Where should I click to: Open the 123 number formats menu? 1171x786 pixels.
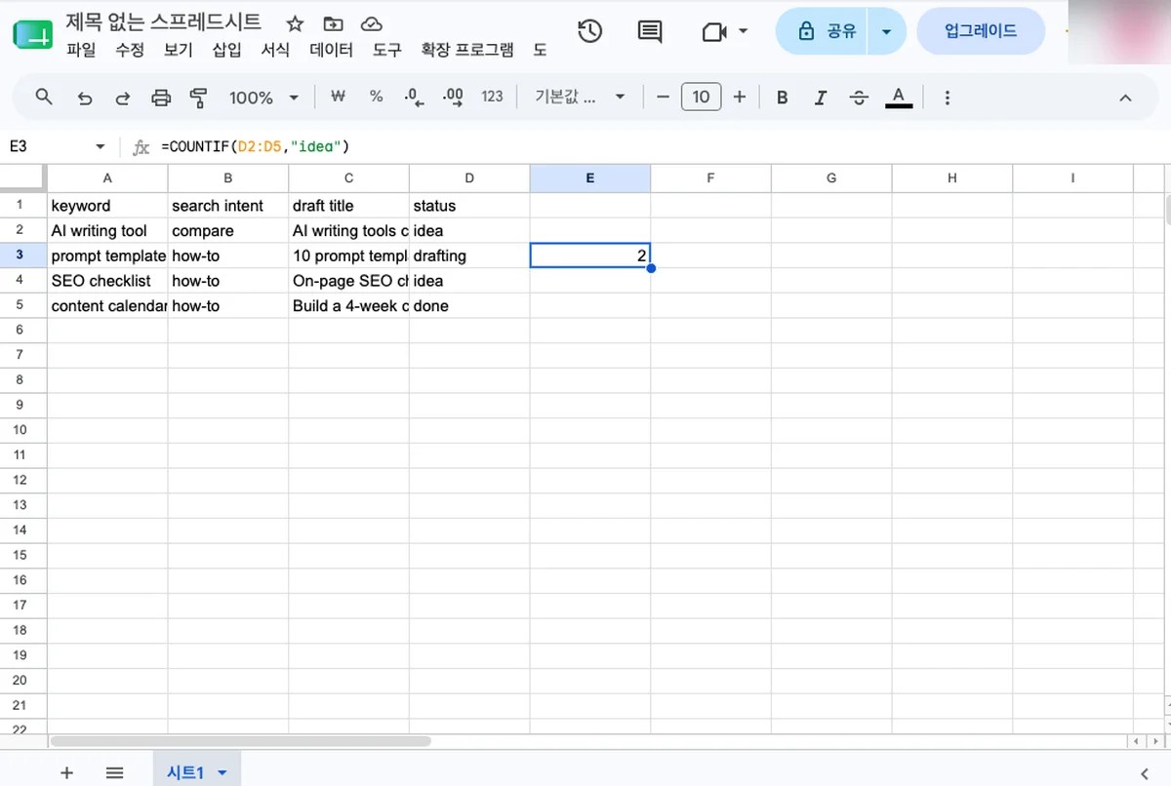tap(492, 97)
